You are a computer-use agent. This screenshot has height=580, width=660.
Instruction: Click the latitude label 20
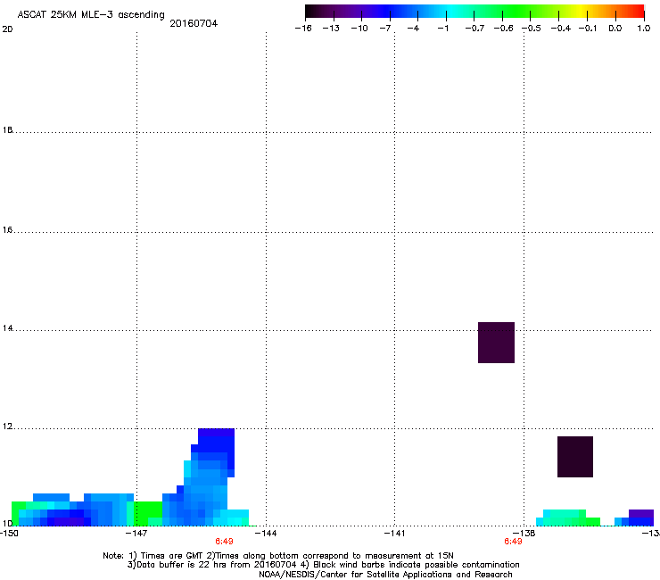click(x=7, y=29)
